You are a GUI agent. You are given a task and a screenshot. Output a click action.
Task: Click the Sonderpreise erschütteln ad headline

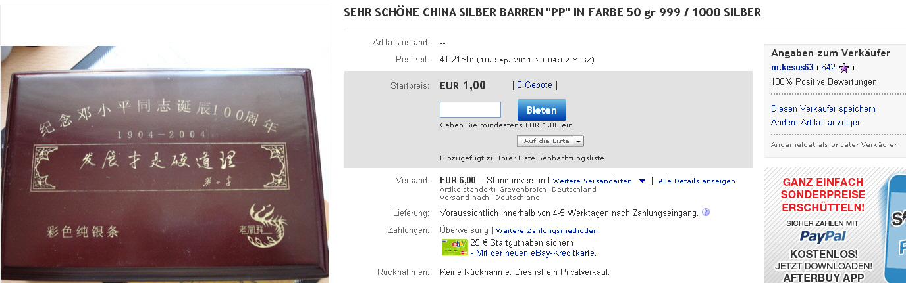click(823, 194)
